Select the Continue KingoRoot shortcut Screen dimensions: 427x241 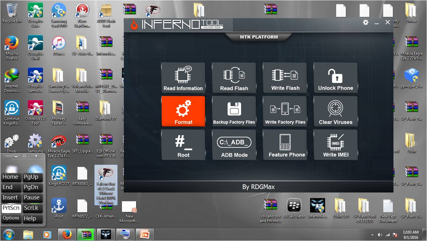[12, 113]
